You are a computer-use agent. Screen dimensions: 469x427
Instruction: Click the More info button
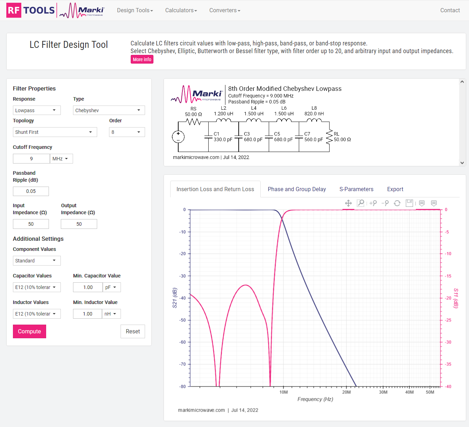[x=142, y=59]
